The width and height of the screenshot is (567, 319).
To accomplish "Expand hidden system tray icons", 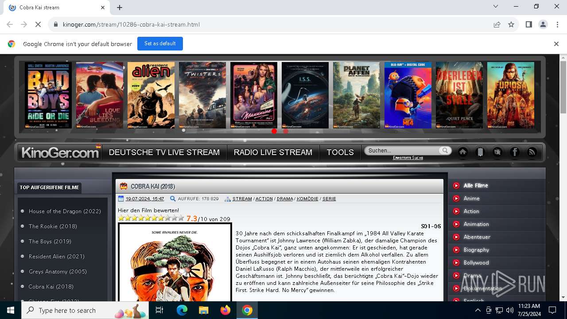I will click(x=478, y=310).
